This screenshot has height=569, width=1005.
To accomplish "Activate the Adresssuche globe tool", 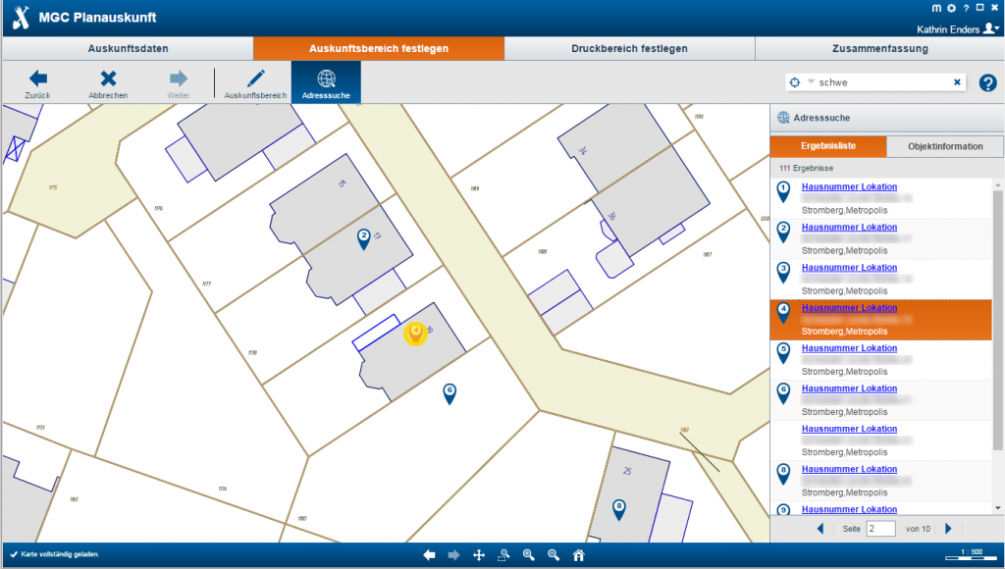I will [x=326, y=82].
